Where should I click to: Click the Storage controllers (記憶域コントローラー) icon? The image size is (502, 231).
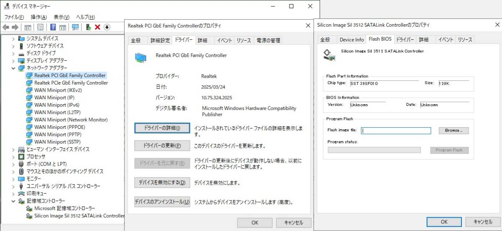pos(21,201)
